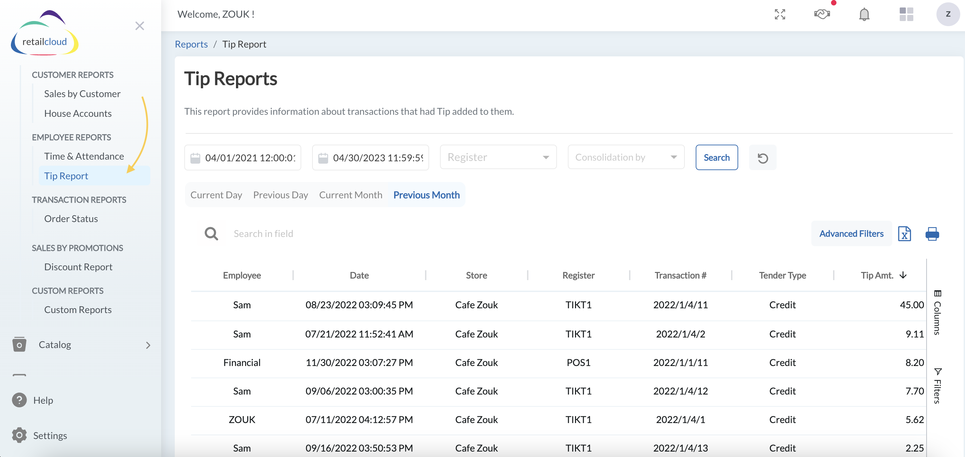
Task: Click the reset refresh icon
Action: coord(762,158)
